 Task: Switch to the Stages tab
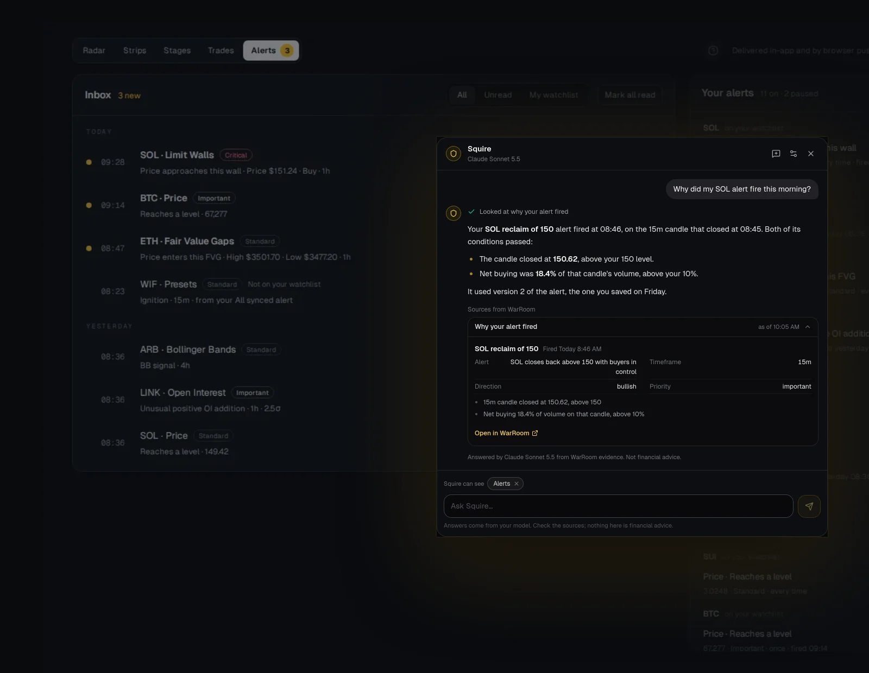coord(177,50)
